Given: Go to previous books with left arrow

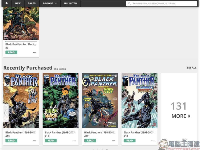Looking at the screenshot, I should click(5, 113).
